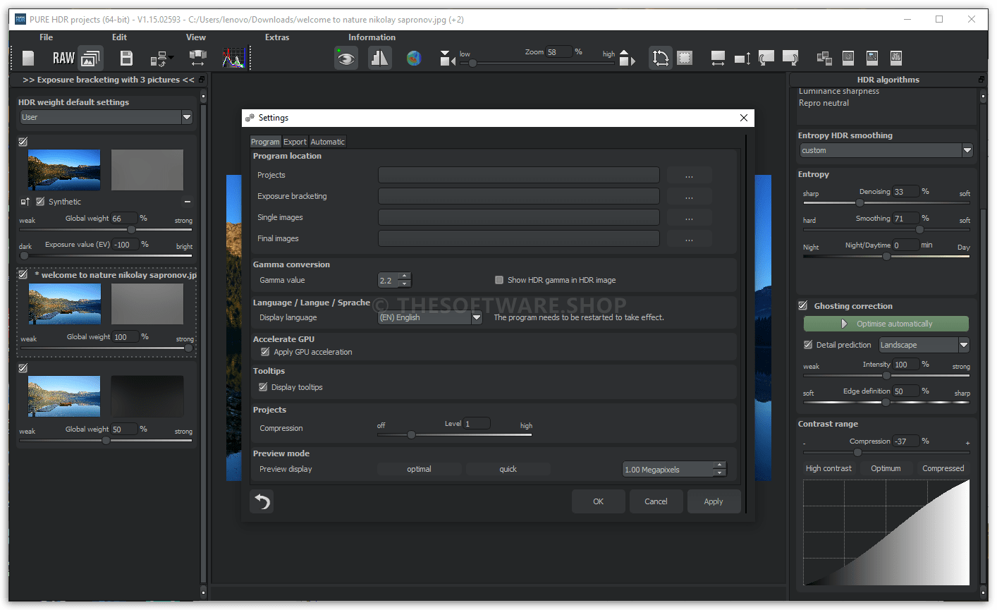Image resolution: width=997 pixels, height=610 pixels.
Task: Switch to the Export tab in Settings
Action: click(295, 142)
